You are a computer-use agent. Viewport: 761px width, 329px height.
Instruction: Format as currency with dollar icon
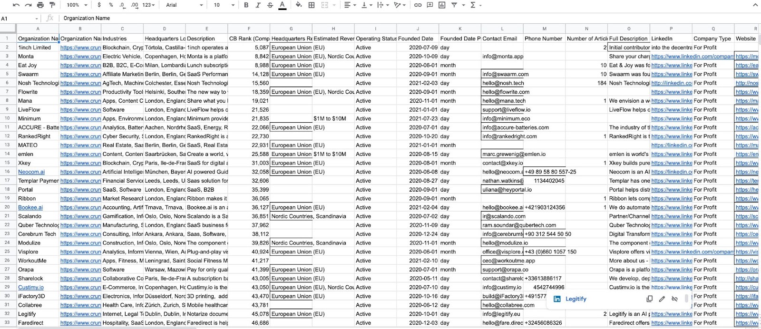coord(99,5)
